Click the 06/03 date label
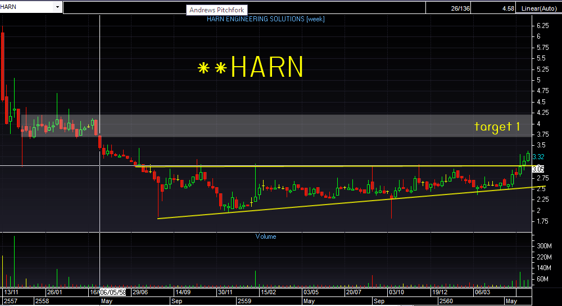 point(482,292)
